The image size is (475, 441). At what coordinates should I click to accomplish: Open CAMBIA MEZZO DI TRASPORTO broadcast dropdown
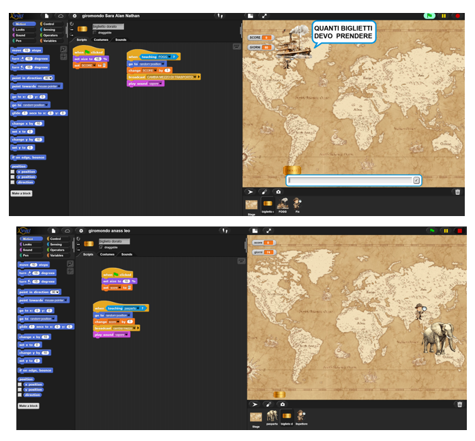[195, 77]
